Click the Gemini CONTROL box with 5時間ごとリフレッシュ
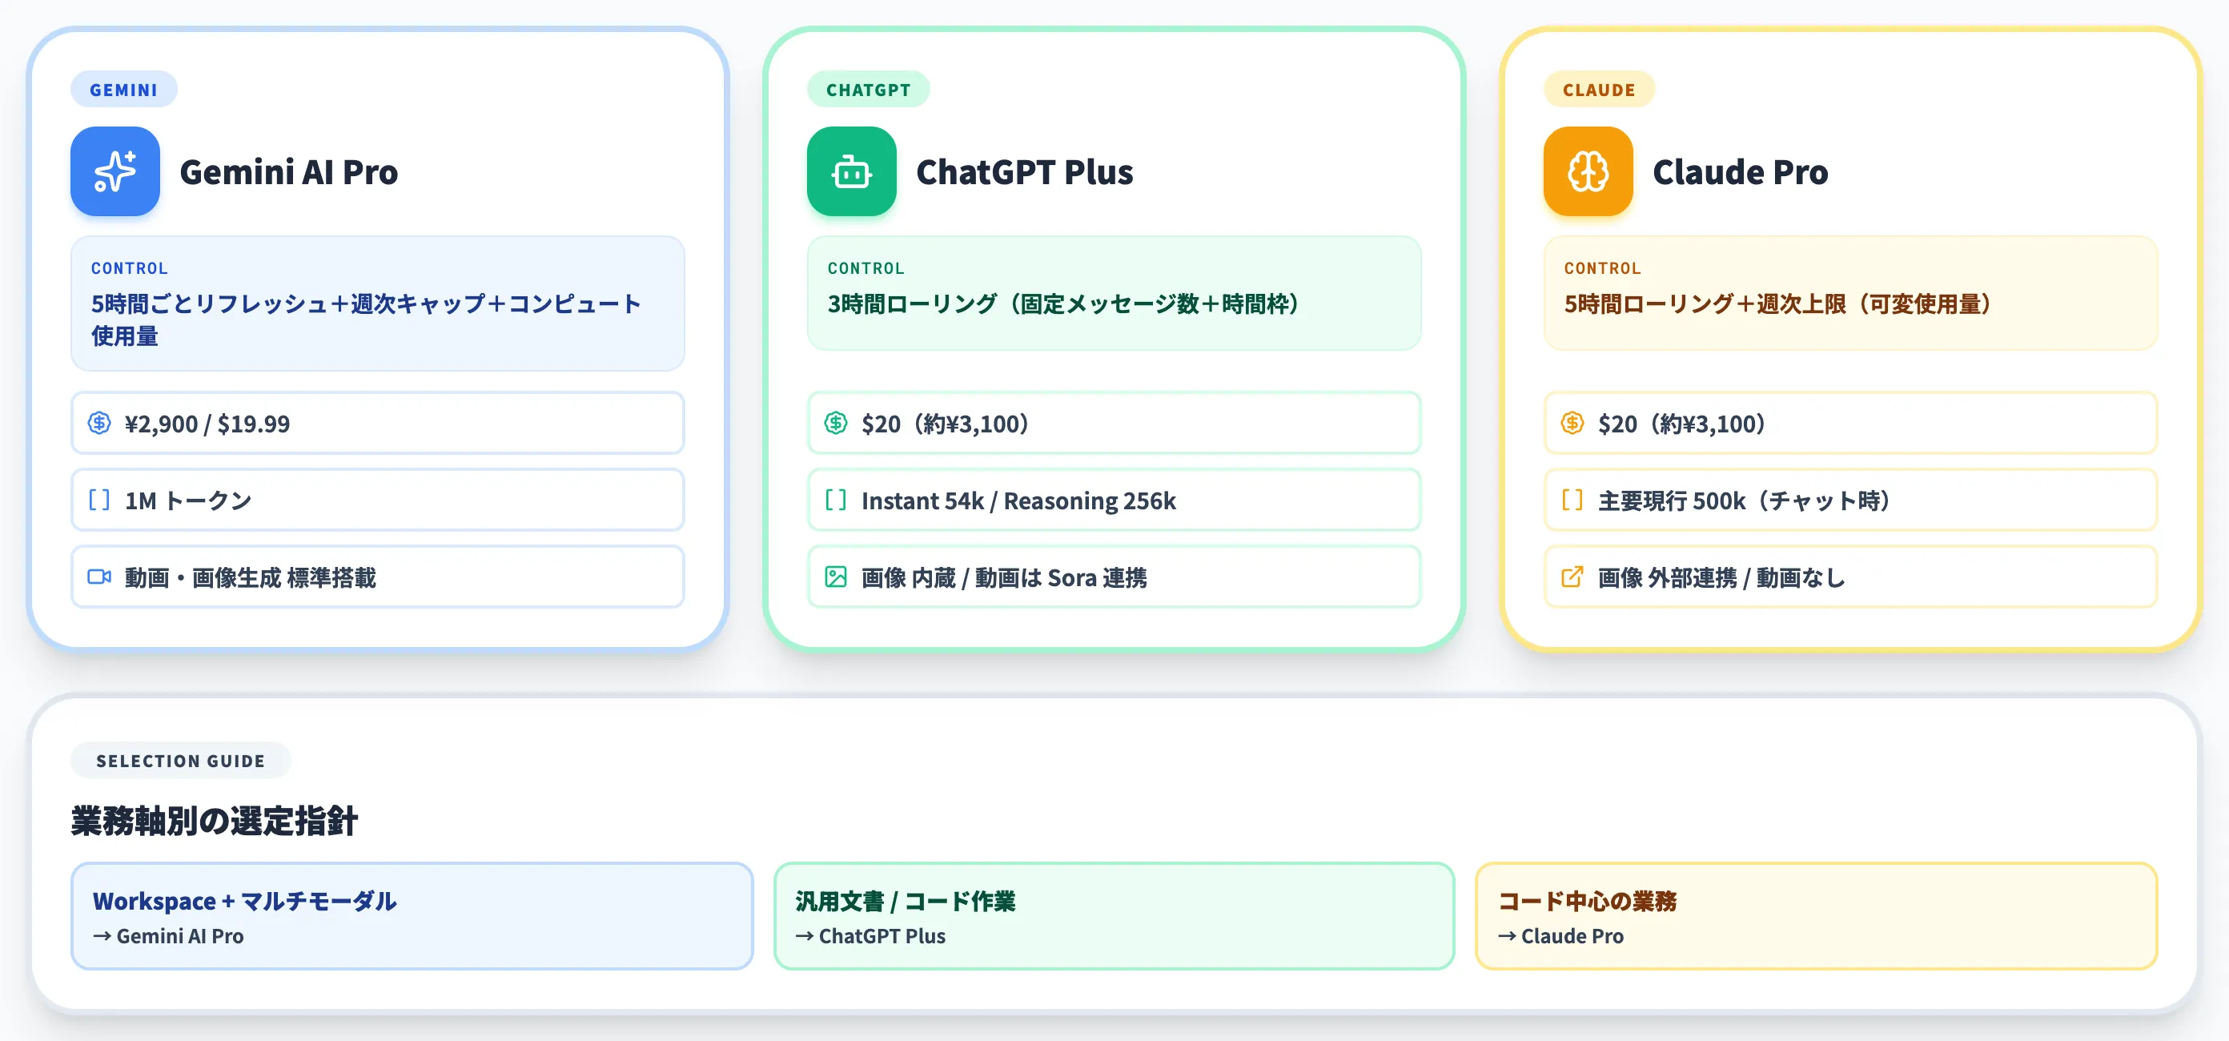This screenshot has width=2229, height=1041. click(378, 303)
